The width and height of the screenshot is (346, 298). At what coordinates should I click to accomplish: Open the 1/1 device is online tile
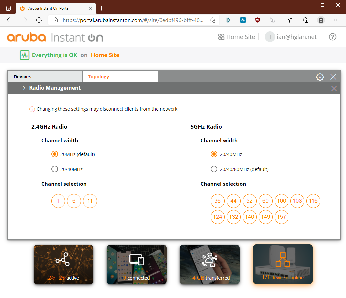pyautogui.click(x=283, y=264)
